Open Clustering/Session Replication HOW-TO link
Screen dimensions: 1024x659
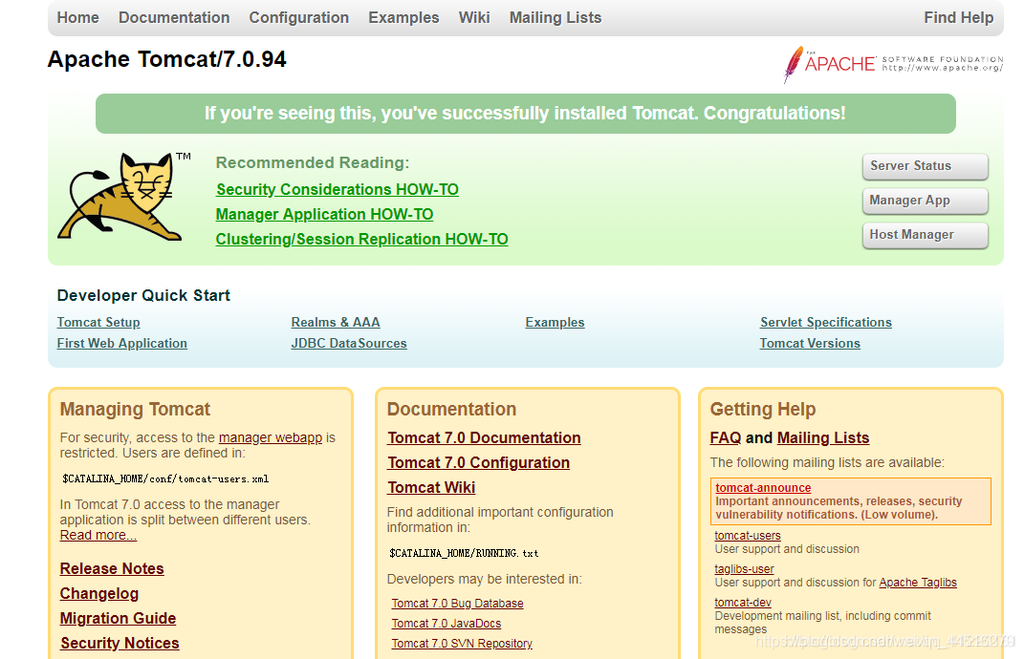pos(361,240)
